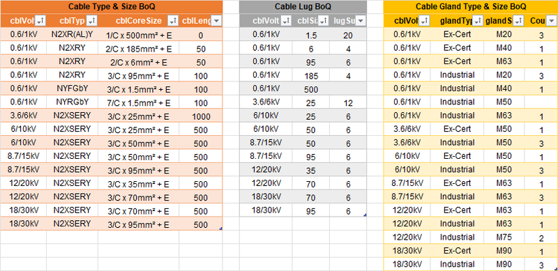
Task: Select the lug cable size cell 35
Action: [x=311, y=171]
